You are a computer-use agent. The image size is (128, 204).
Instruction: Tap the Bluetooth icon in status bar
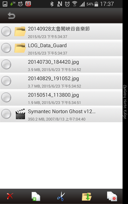tap(52, 4)
